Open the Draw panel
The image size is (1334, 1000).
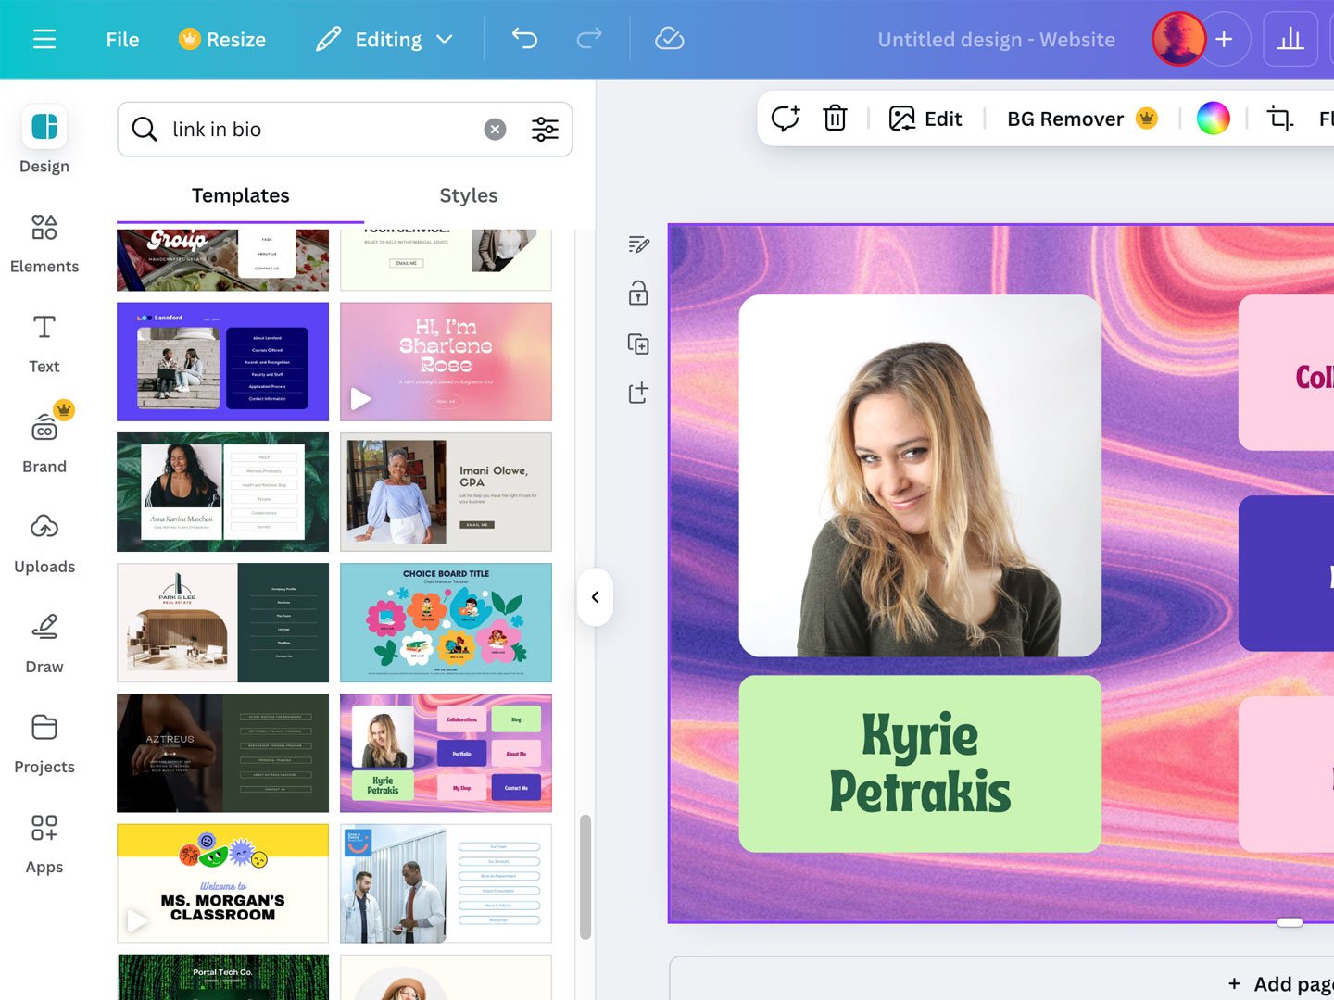pyautogui.click(x=44, y=644)
